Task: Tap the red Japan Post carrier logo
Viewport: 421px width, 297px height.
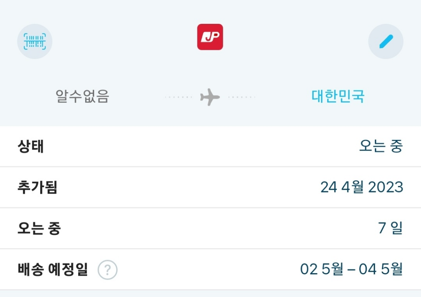Action: point(210,37)
